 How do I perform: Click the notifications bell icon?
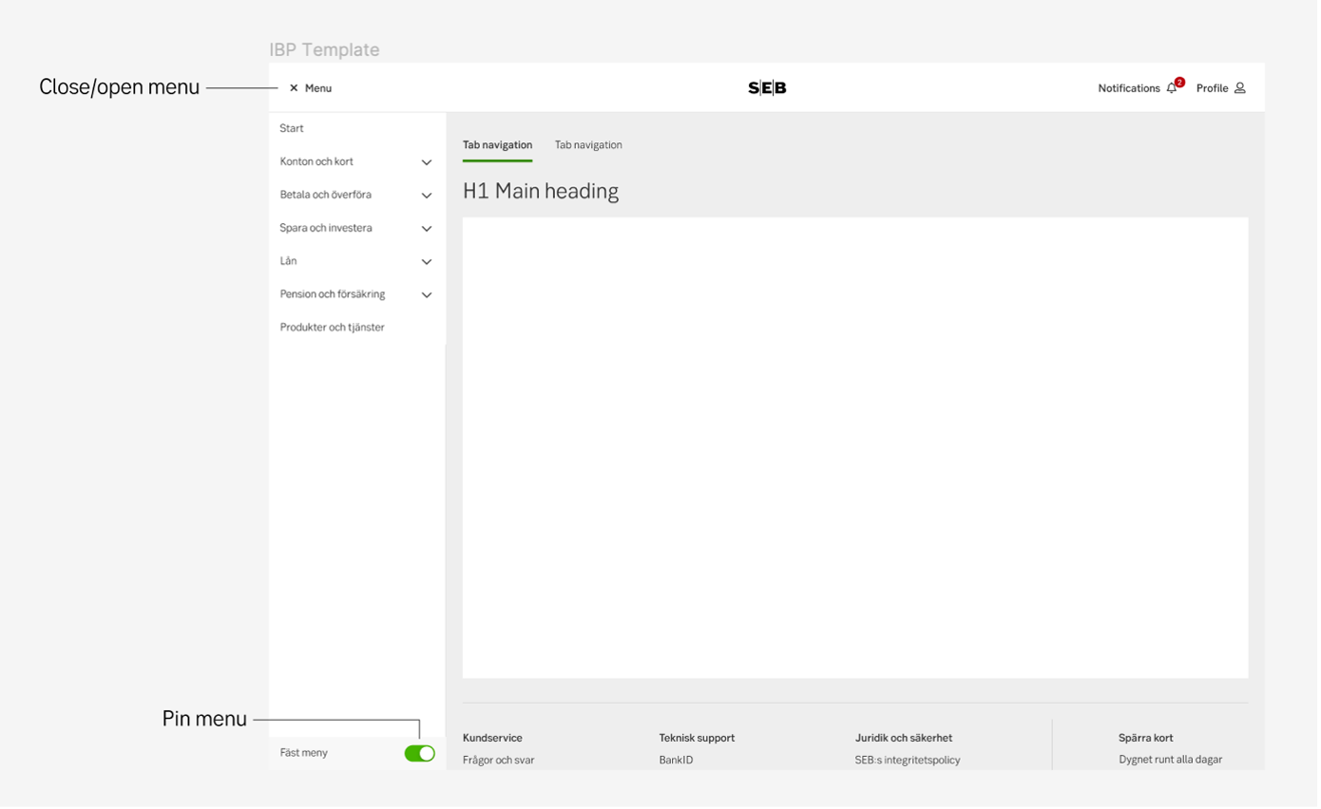(x=1172, y=88)
